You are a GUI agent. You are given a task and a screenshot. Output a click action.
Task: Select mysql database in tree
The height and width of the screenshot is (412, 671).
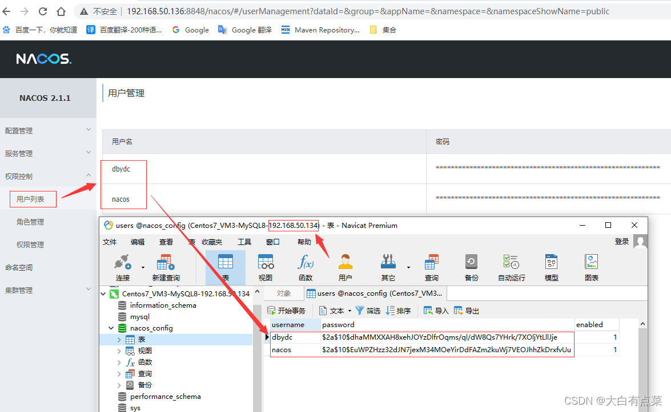tap(139, 317)
